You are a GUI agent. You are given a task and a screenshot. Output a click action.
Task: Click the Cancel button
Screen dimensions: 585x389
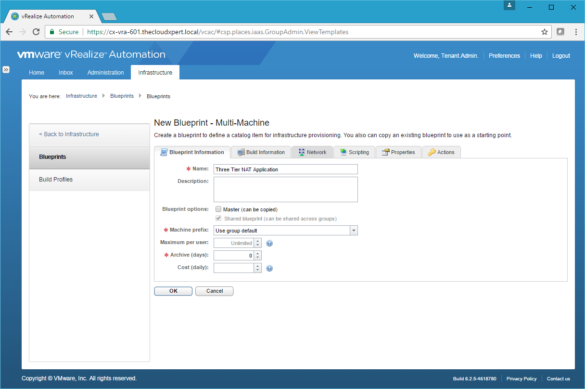215,291
